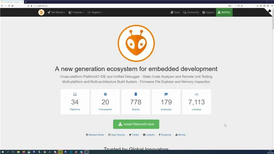
Task: Close the current browser tab
Action: pyautogui.click(x=22, y=2)
